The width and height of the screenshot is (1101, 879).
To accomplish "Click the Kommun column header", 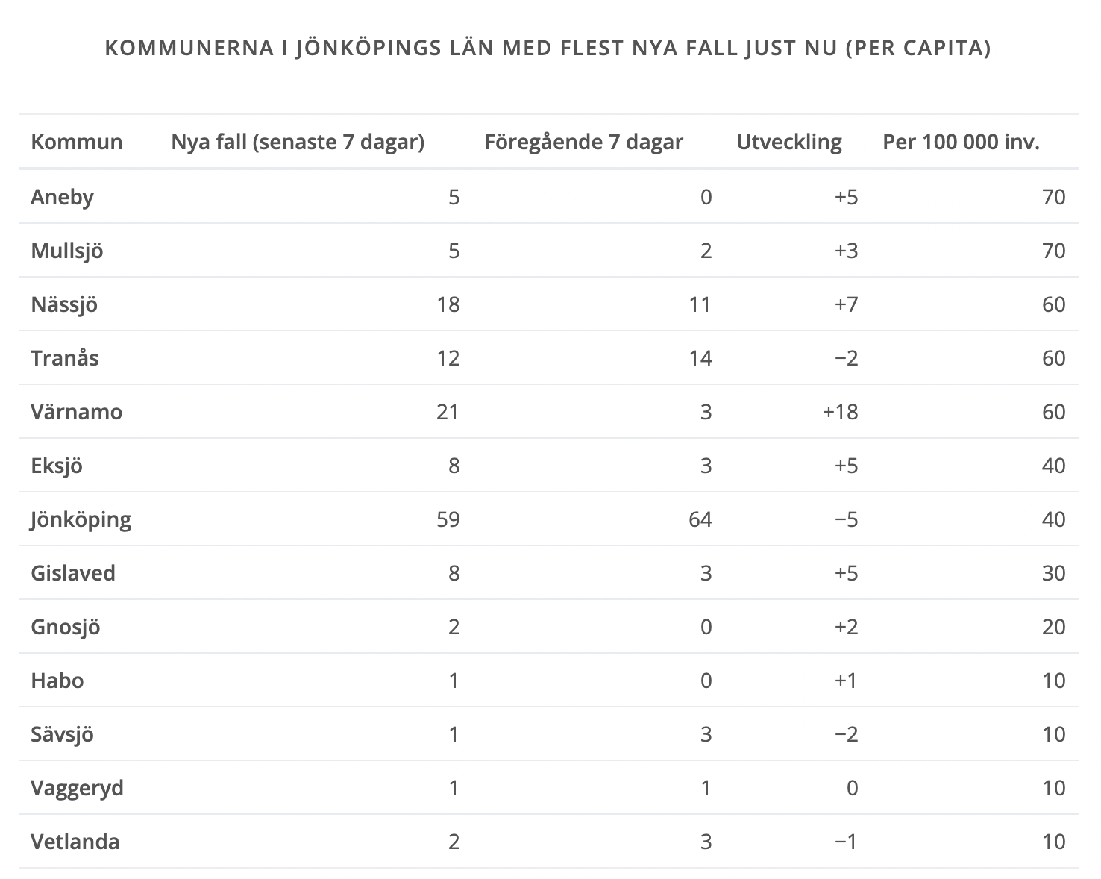I will [x=77, y=142].
